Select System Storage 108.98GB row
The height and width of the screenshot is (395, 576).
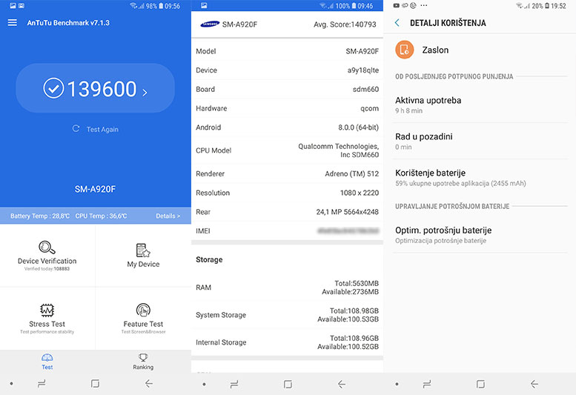[x=288, y=315]
